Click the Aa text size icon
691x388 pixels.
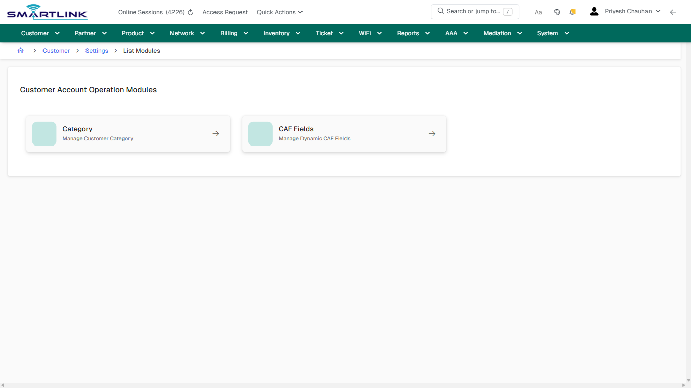click(538, 12)
